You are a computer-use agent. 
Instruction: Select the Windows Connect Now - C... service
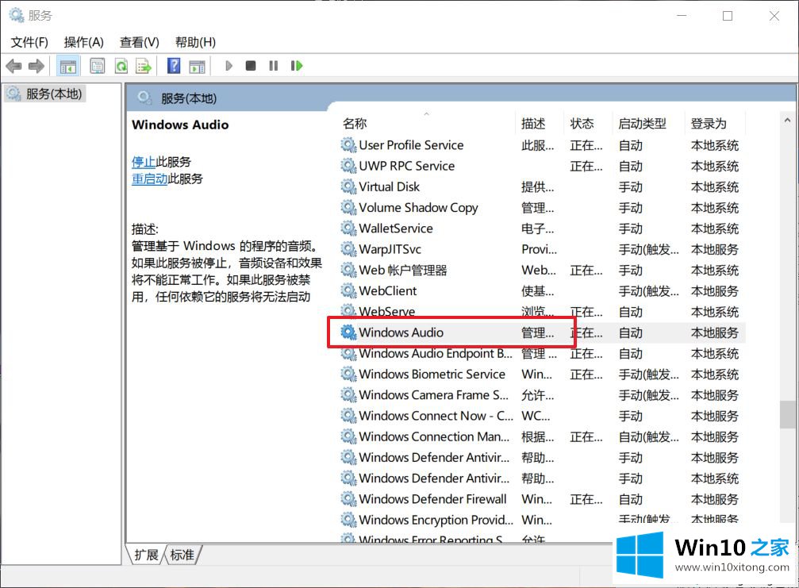[x=436, y=417]
